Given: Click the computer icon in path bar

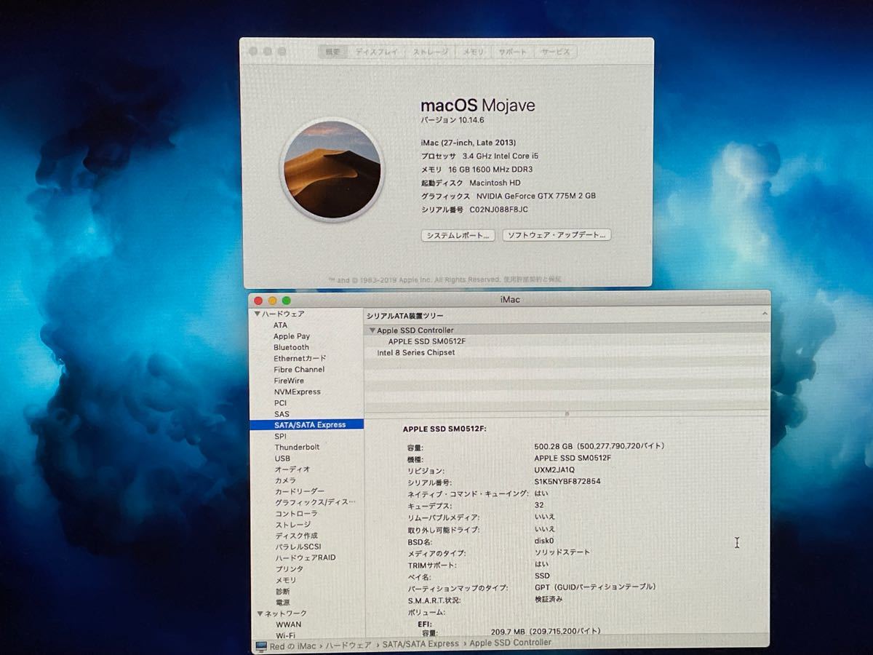Looking at the screenshot, I should click(x=261, y=646).
